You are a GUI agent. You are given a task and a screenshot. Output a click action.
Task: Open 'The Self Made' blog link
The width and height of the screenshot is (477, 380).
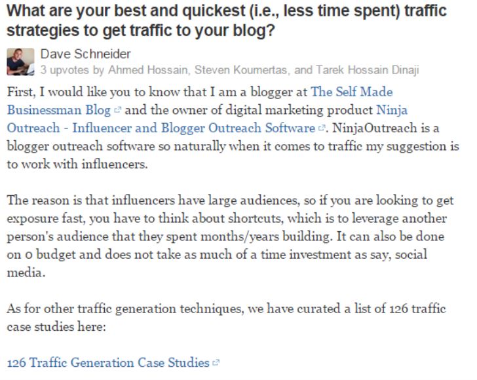351,92
